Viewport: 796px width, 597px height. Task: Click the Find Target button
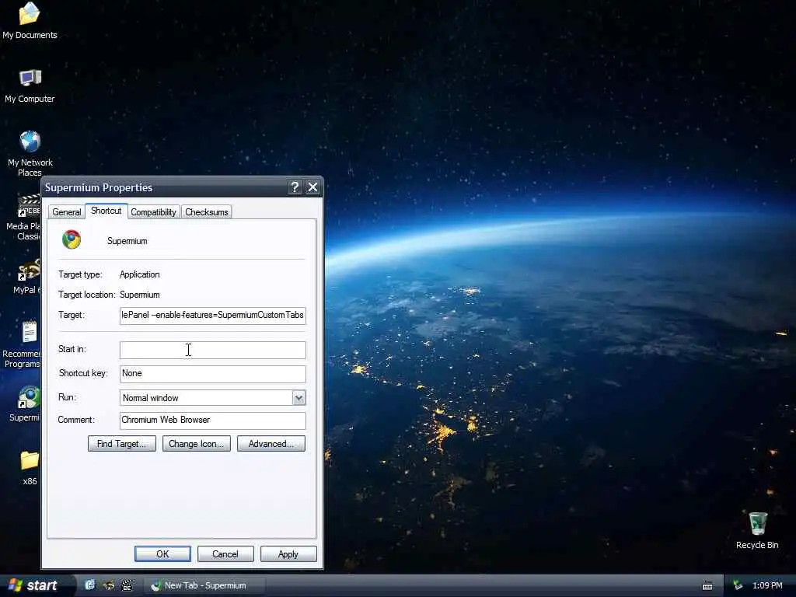(x=122, y=444)
